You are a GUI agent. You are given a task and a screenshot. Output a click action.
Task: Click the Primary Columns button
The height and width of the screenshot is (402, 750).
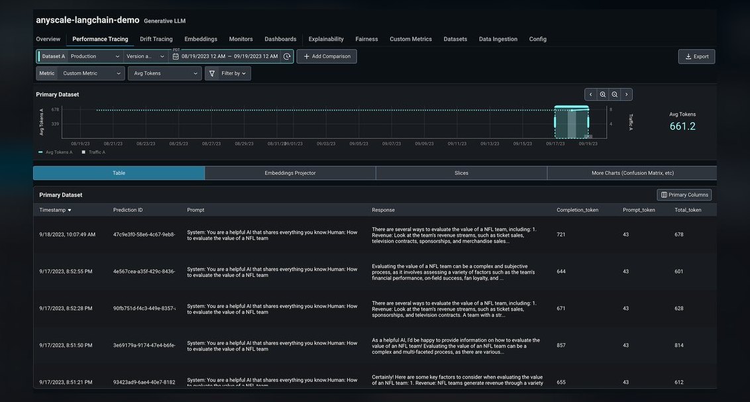[684, 195]
